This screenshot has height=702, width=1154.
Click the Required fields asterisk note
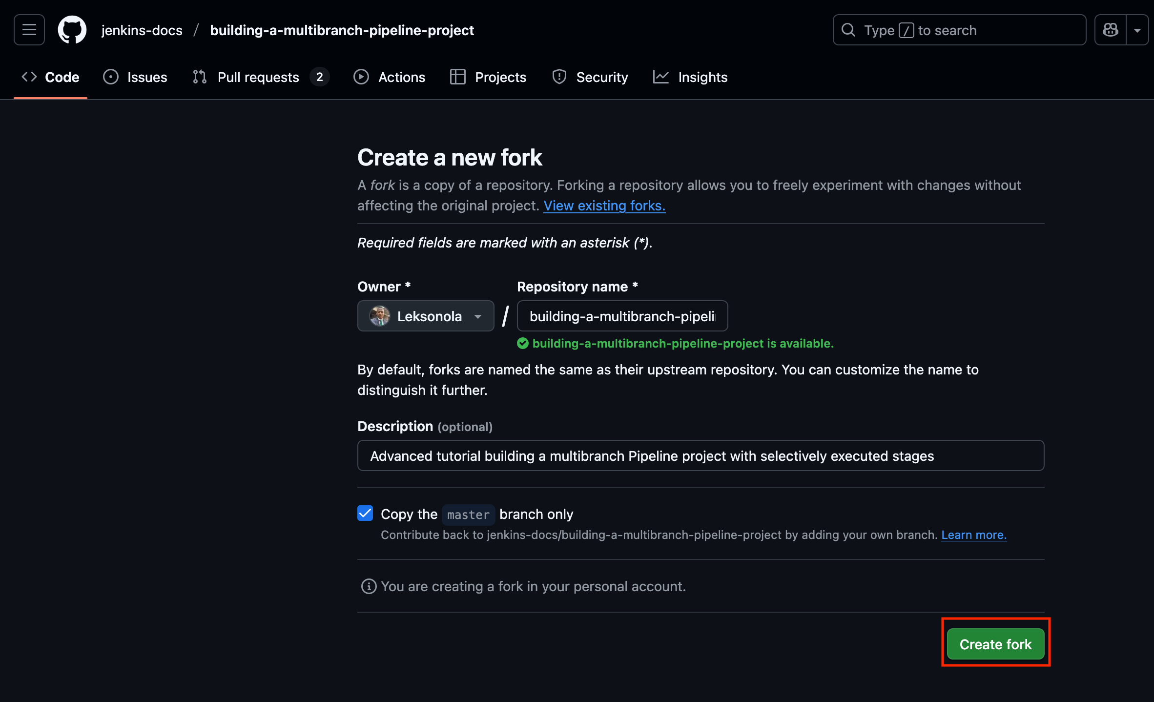(505, 243)
